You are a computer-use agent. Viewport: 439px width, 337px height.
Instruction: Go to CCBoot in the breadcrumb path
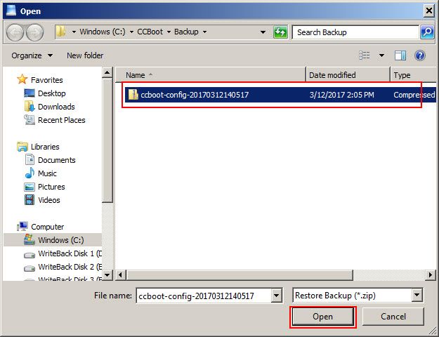150,32
